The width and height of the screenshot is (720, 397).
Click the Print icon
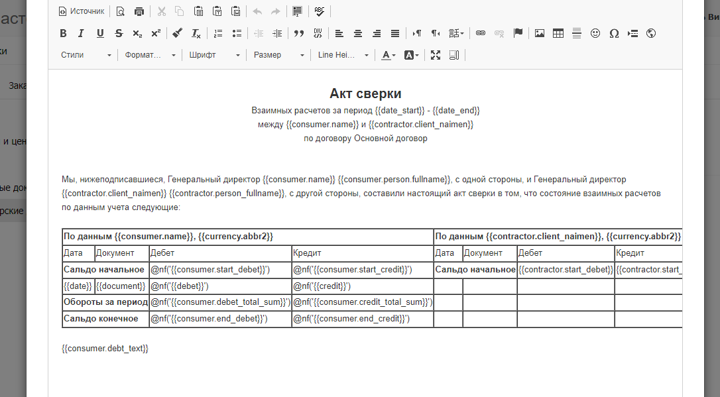coord(139,11)
